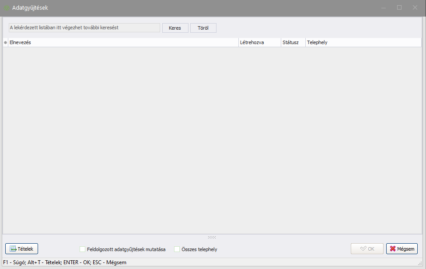Image resolution: width=426 pixels, height=269 pixels.
Task: Sort list by Elnevezés column header
Action: click(x=122, y=43)
